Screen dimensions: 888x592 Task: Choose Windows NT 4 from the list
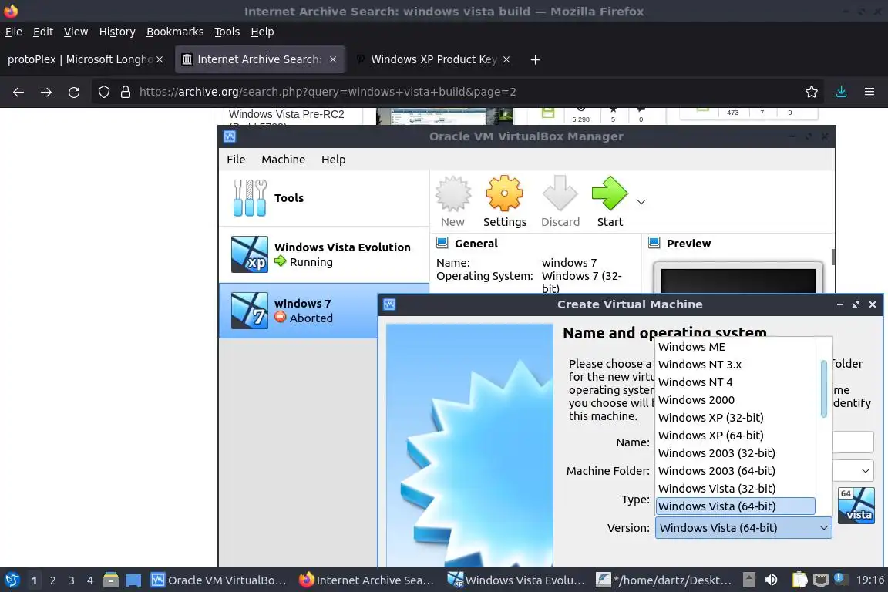pyautogui.click(x=735, y=382)
